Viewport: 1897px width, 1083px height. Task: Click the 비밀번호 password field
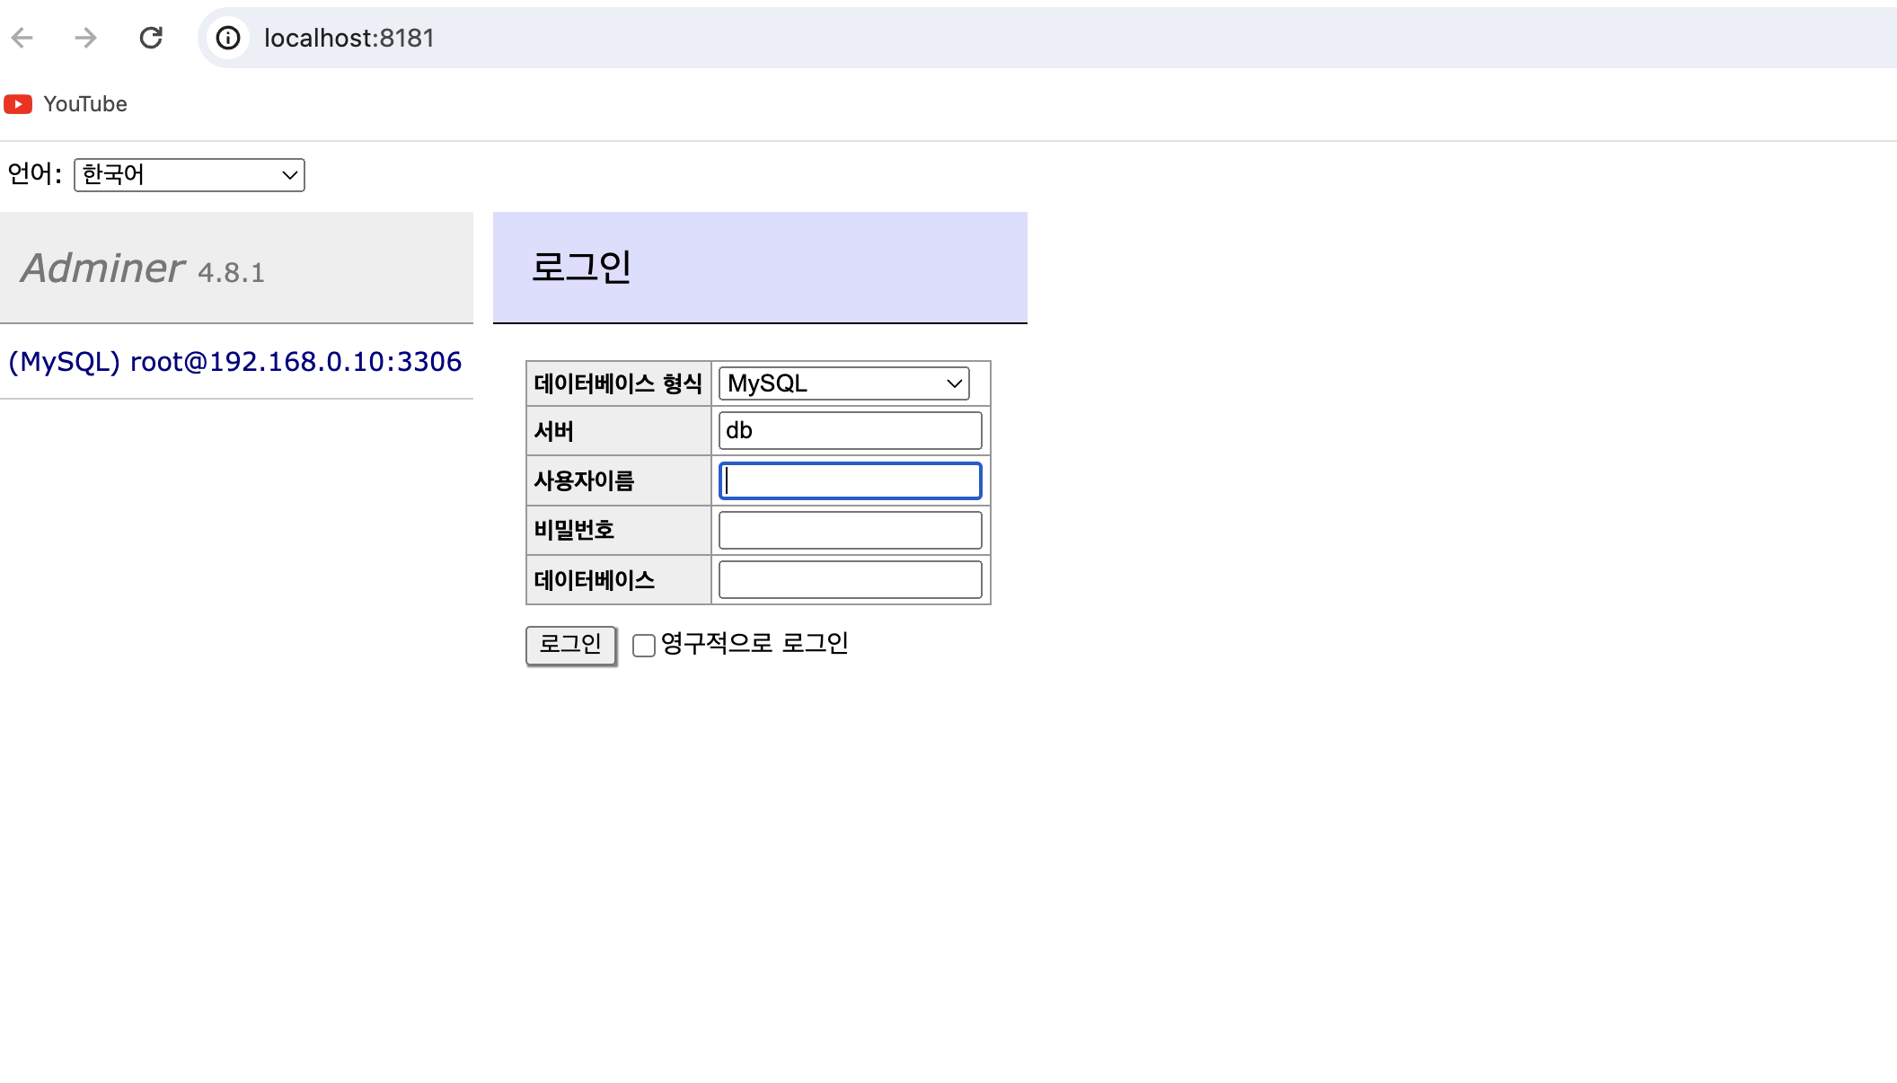point(850,530)
